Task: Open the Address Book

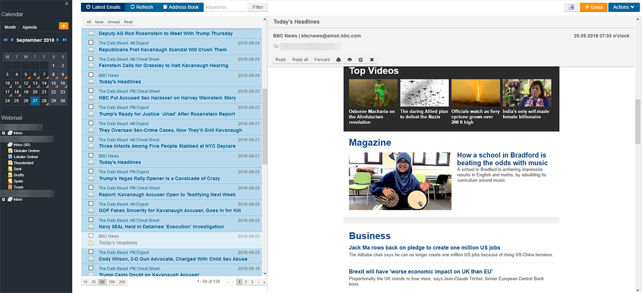Action: pyautogui.click(x=180, y=7)
